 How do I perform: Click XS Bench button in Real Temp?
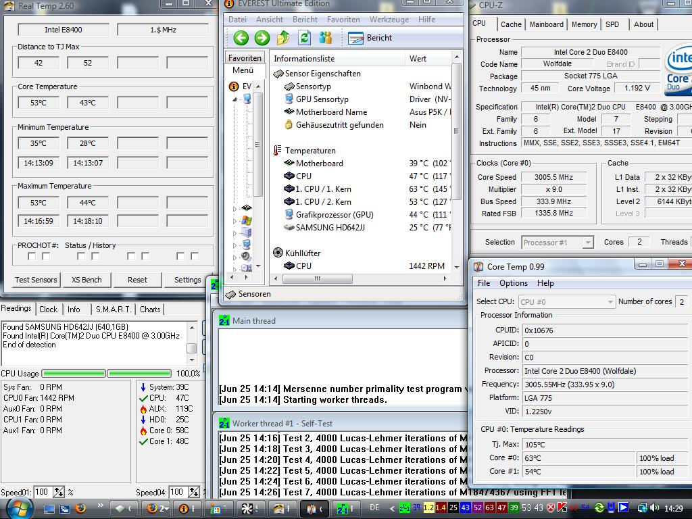click(x=86, y=280)
